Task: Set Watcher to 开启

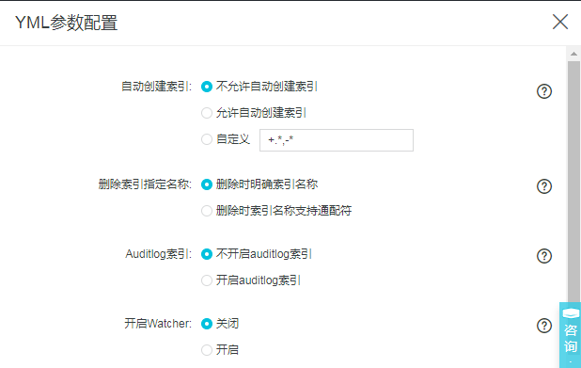Action: [x=207, y=350]
